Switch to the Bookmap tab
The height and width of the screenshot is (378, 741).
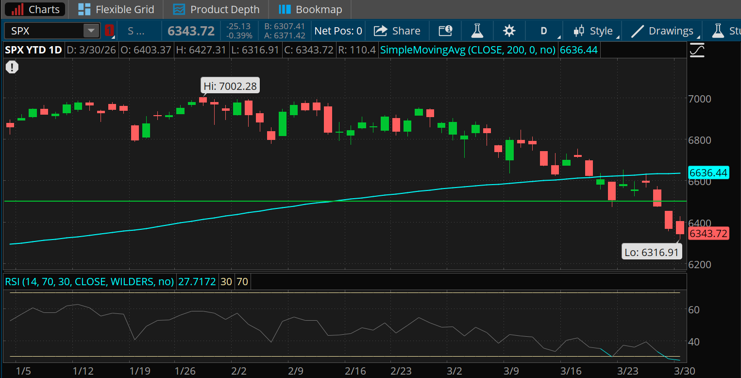pos(310,9)
